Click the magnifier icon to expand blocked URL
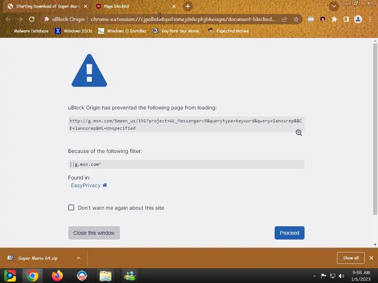378x283 pixels. (299, 133)
